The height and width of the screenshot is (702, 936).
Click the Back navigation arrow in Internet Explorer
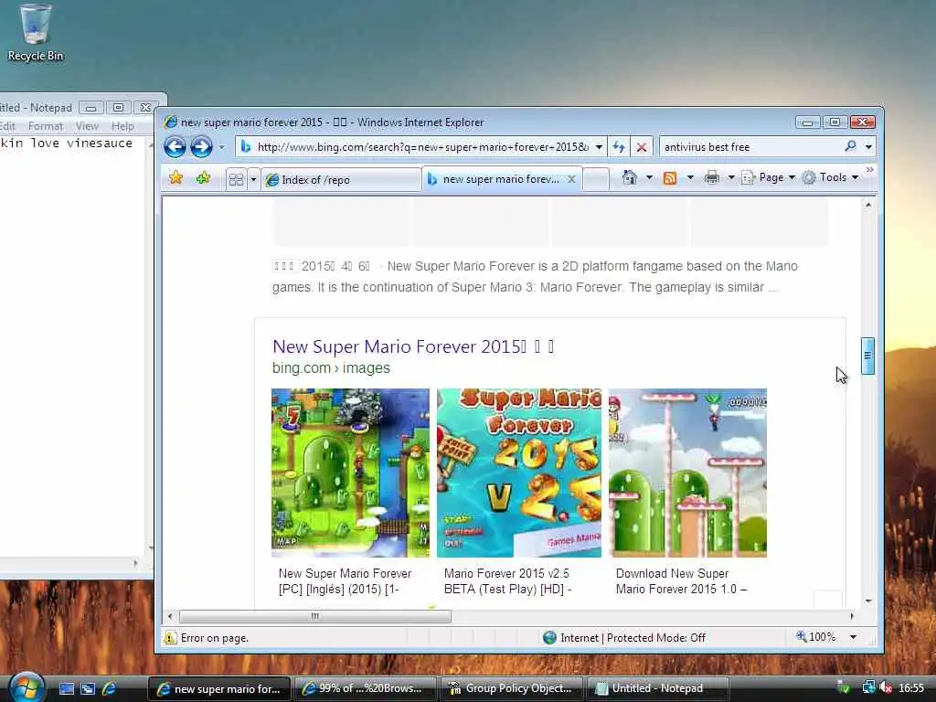pos(175,147)
